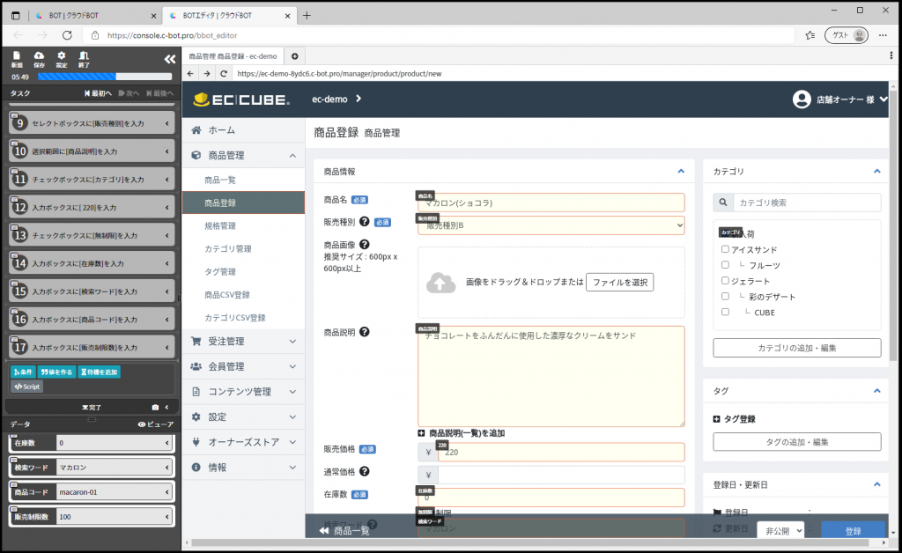Open the Edge favorites star icon
The width and height of the screenshot is (902, 553).
[810, 35]
